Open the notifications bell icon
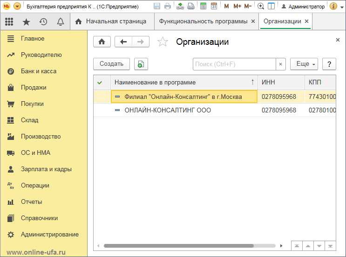The image size is (346, 257). tap(61, 21)
